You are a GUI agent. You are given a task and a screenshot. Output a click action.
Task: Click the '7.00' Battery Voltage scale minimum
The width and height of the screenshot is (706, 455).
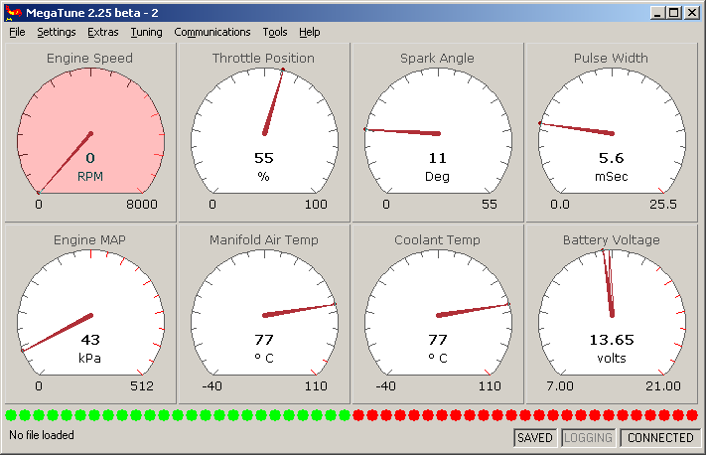pyautogui.click(x=560, y=386)
